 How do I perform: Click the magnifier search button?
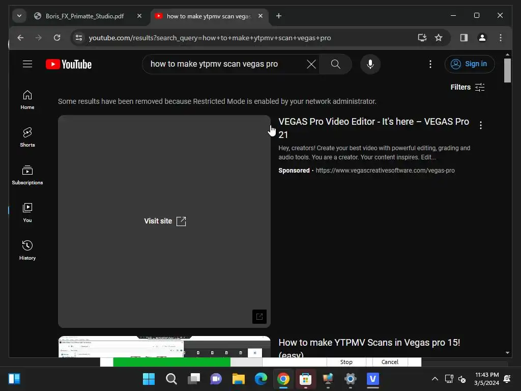[x=336, y=64]
